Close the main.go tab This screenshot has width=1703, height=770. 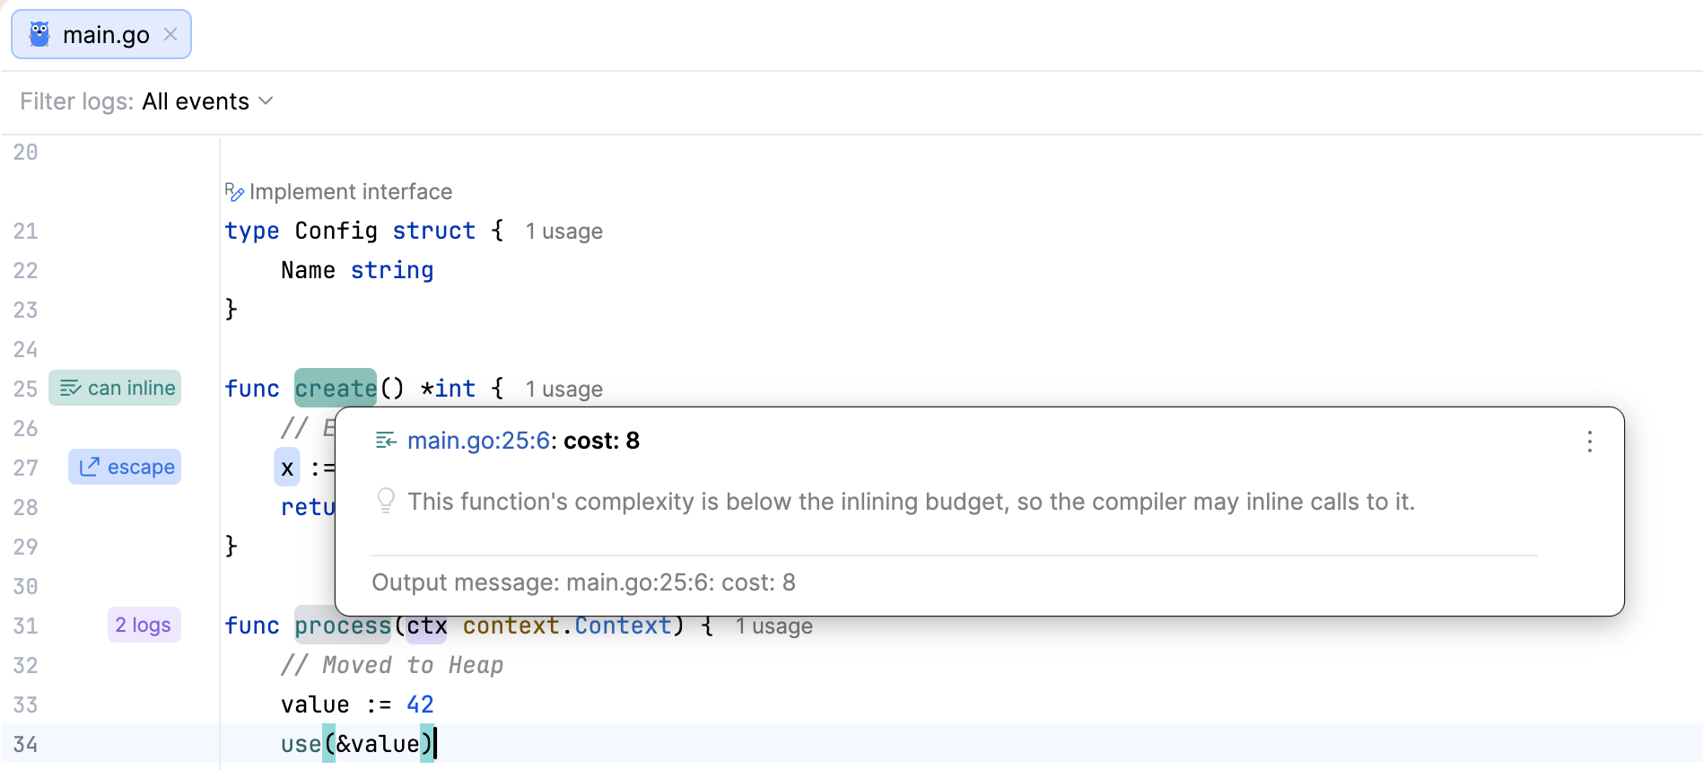170,34
